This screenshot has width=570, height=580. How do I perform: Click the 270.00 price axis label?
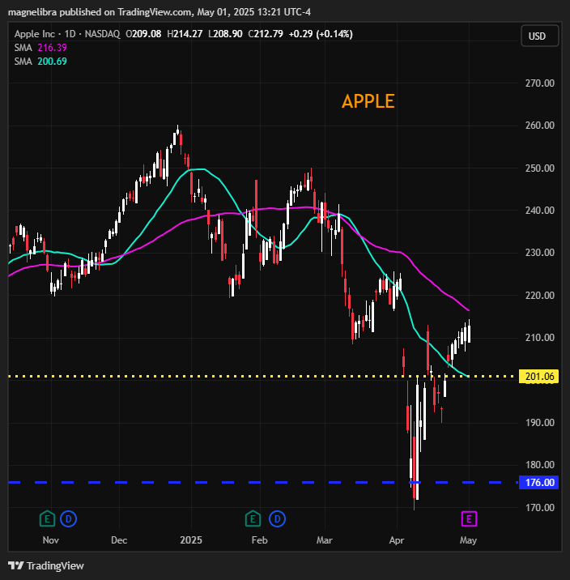[540, 83]
